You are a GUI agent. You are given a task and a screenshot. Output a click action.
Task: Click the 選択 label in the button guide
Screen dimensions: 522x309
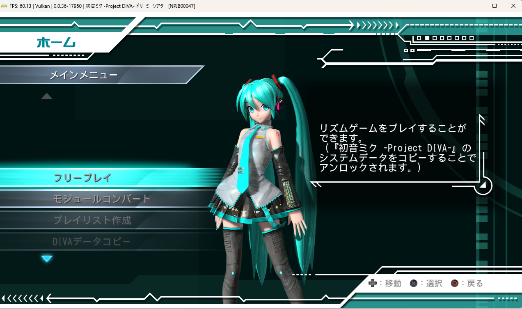434,283
